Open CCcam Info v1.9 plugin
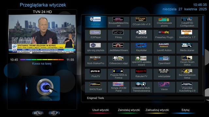 [141, 22]
